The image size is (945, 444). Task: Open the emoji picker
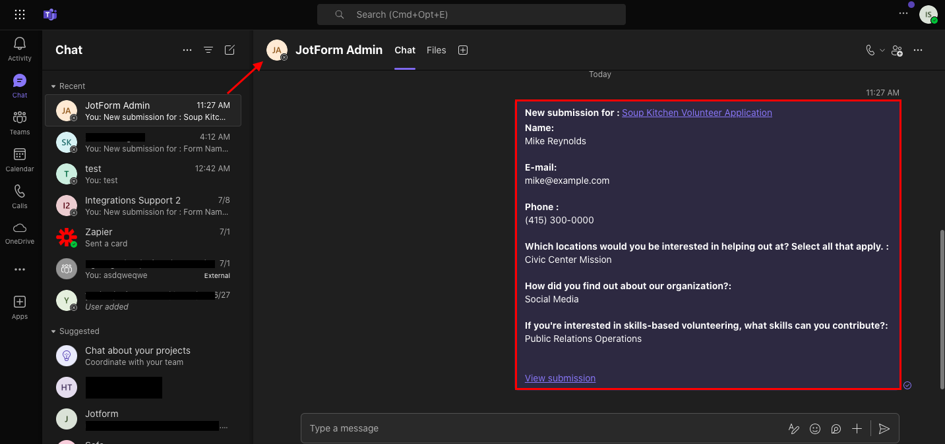[815, 429]
